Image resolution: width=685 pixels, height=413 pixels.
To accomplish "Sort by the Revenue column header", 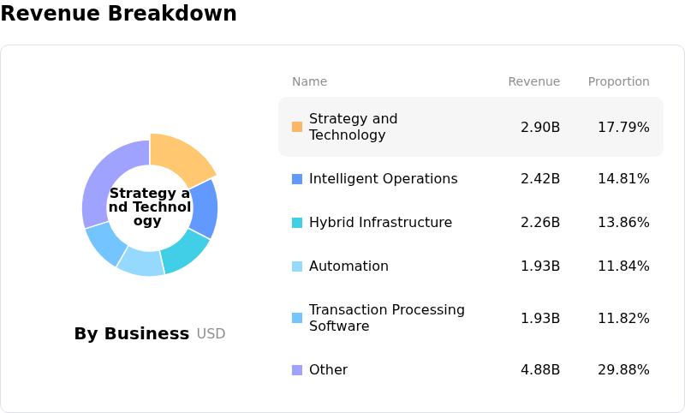I will point(533,82).
